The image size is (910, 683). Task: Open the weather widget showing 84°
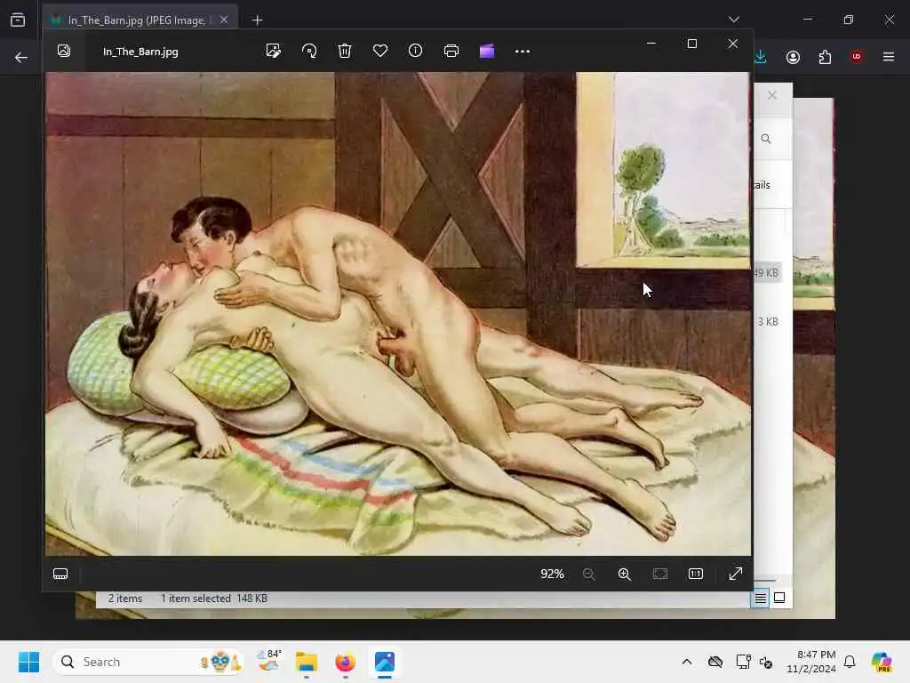270,661
